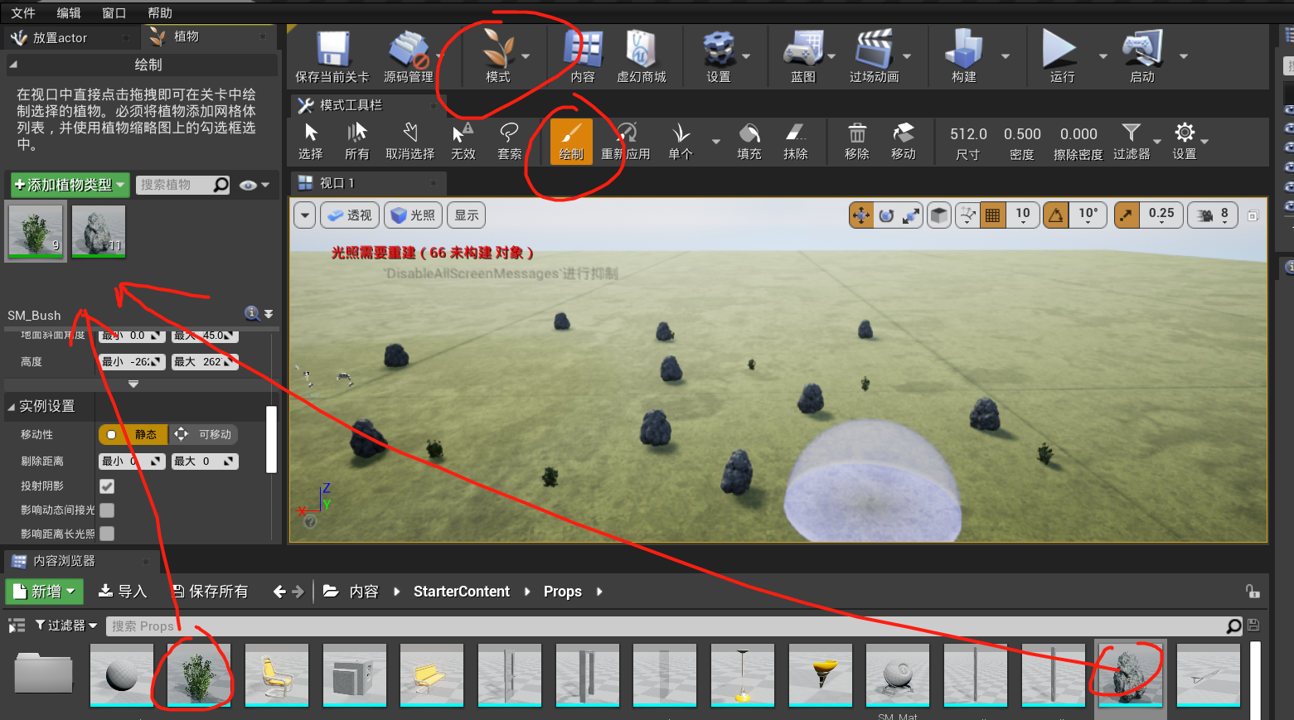Open the viewport options arrow left of 透视
Viewport: 1294px width, 720px height.
pyautogui.click(x=305, y=215)
